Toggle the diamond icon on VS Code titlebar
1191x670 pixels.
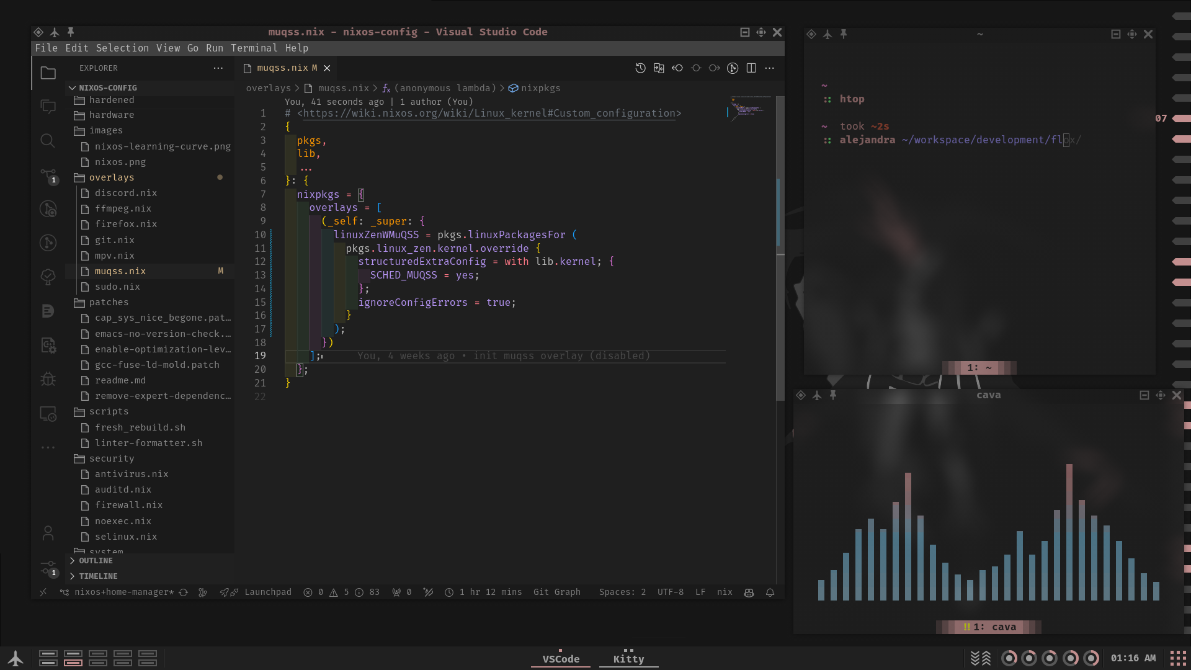pyautogui.click(x=38, y=32)
